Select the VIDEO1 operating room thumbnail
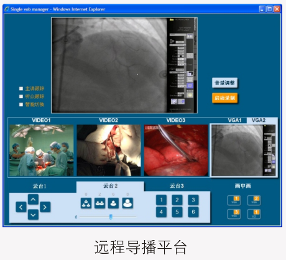The width and height of the screenshot is (286, 260). click(42, 151)
